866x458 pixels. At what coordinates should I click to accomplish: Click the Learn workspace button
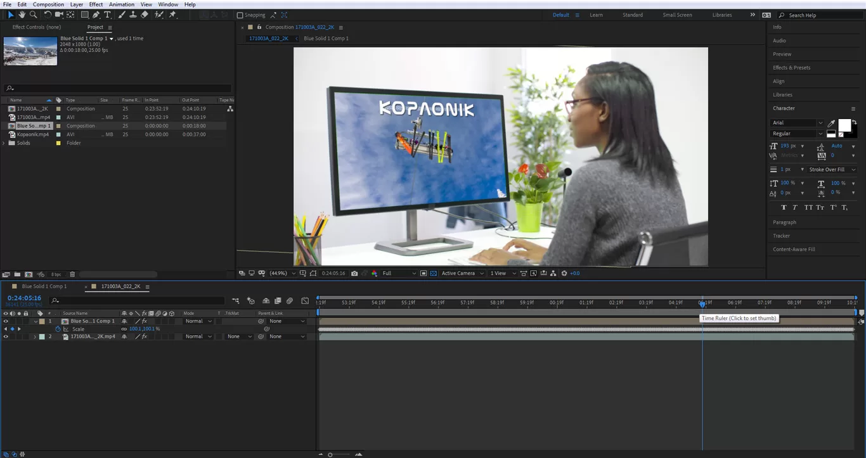(x=596, y=15)
